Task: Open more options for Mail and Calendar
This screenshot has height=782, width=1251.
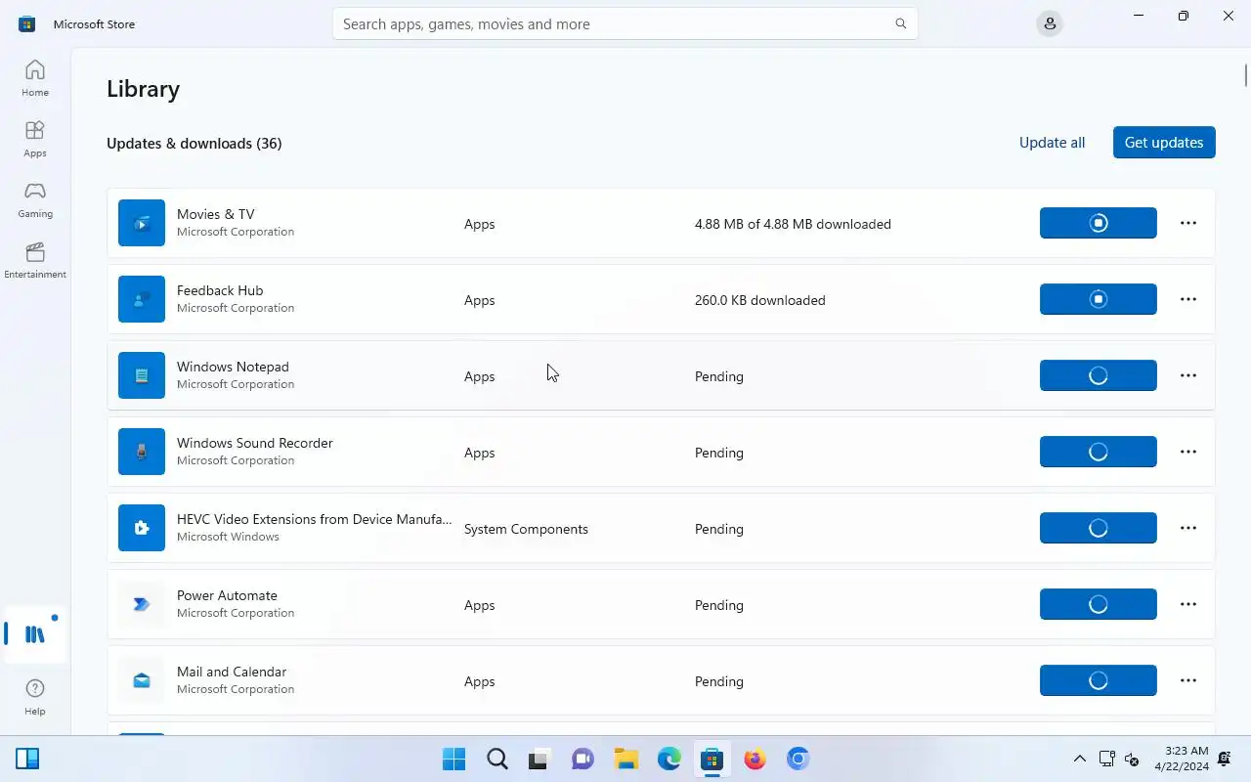Action: [1188, 680]
